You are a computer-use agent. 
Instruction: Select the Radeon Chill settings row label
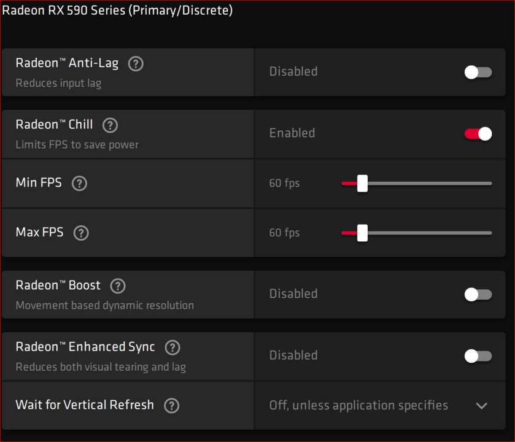[x=55, y=125]
